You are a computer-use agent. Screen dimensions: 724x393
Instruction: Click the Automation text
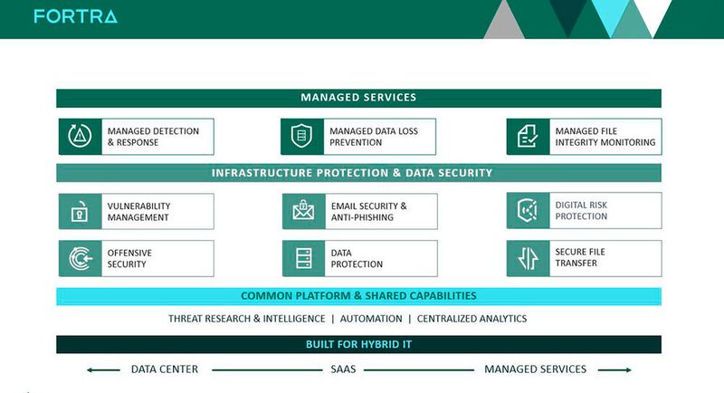click(x=371, y=319)
